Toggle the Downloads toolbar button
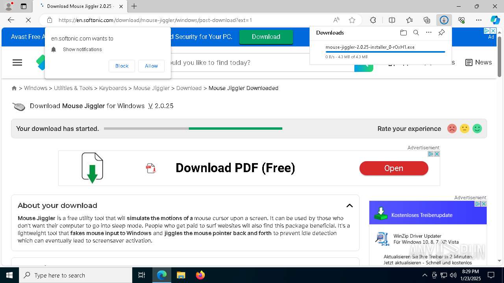This screenshot has width=504, height=283. coord(444,20)
